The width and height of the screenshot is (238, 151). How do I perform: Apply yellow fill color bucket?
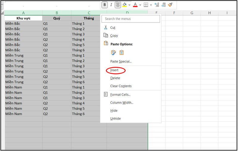(125, 5)
